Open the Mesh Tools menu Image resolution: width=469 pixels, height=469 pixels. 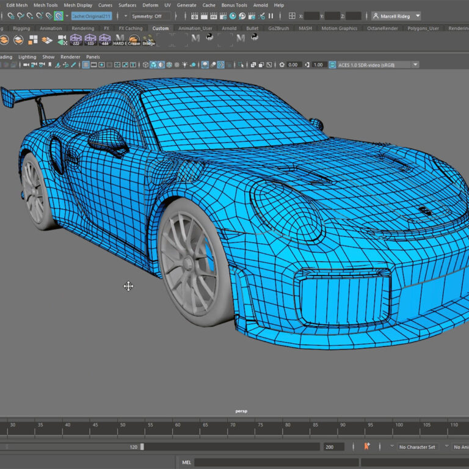[x=46, y=5]
